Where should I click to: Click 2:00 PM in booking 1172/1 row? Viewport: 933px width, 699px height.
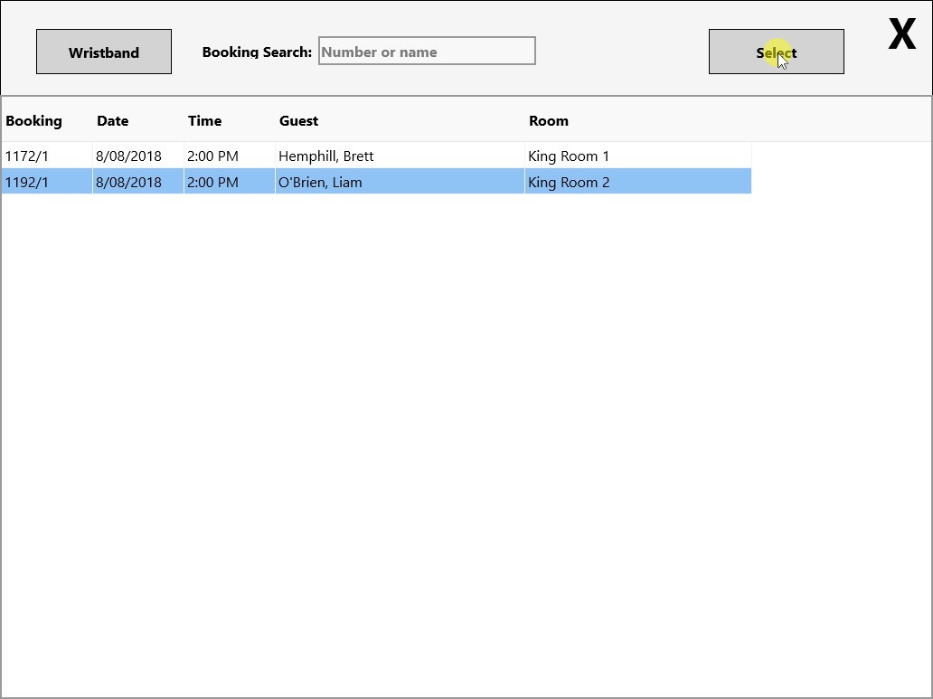229,156
